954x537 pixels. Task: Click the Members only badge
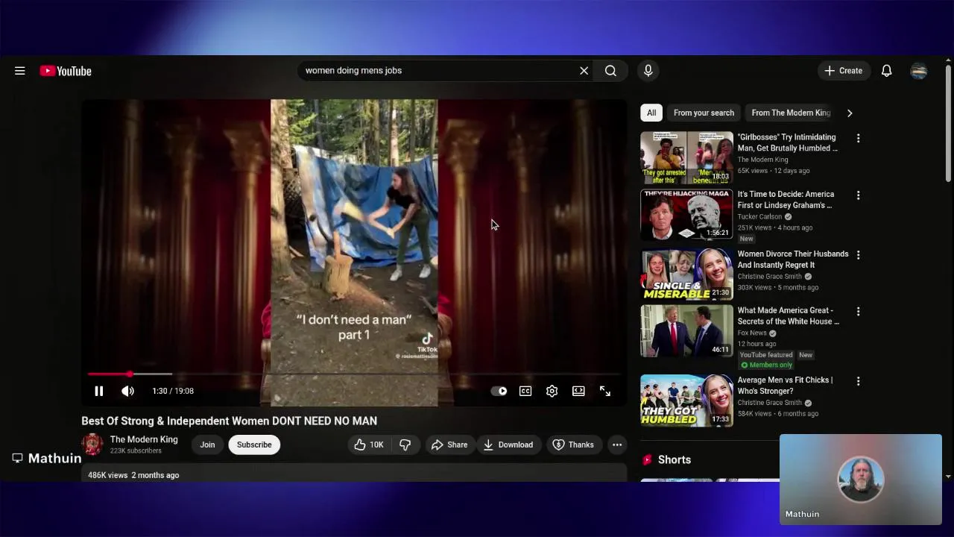(766, 365)
